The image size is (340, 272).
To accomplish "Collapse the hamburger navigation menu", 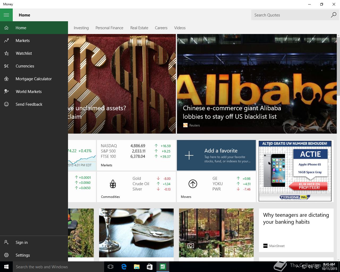I will [6, 15].
